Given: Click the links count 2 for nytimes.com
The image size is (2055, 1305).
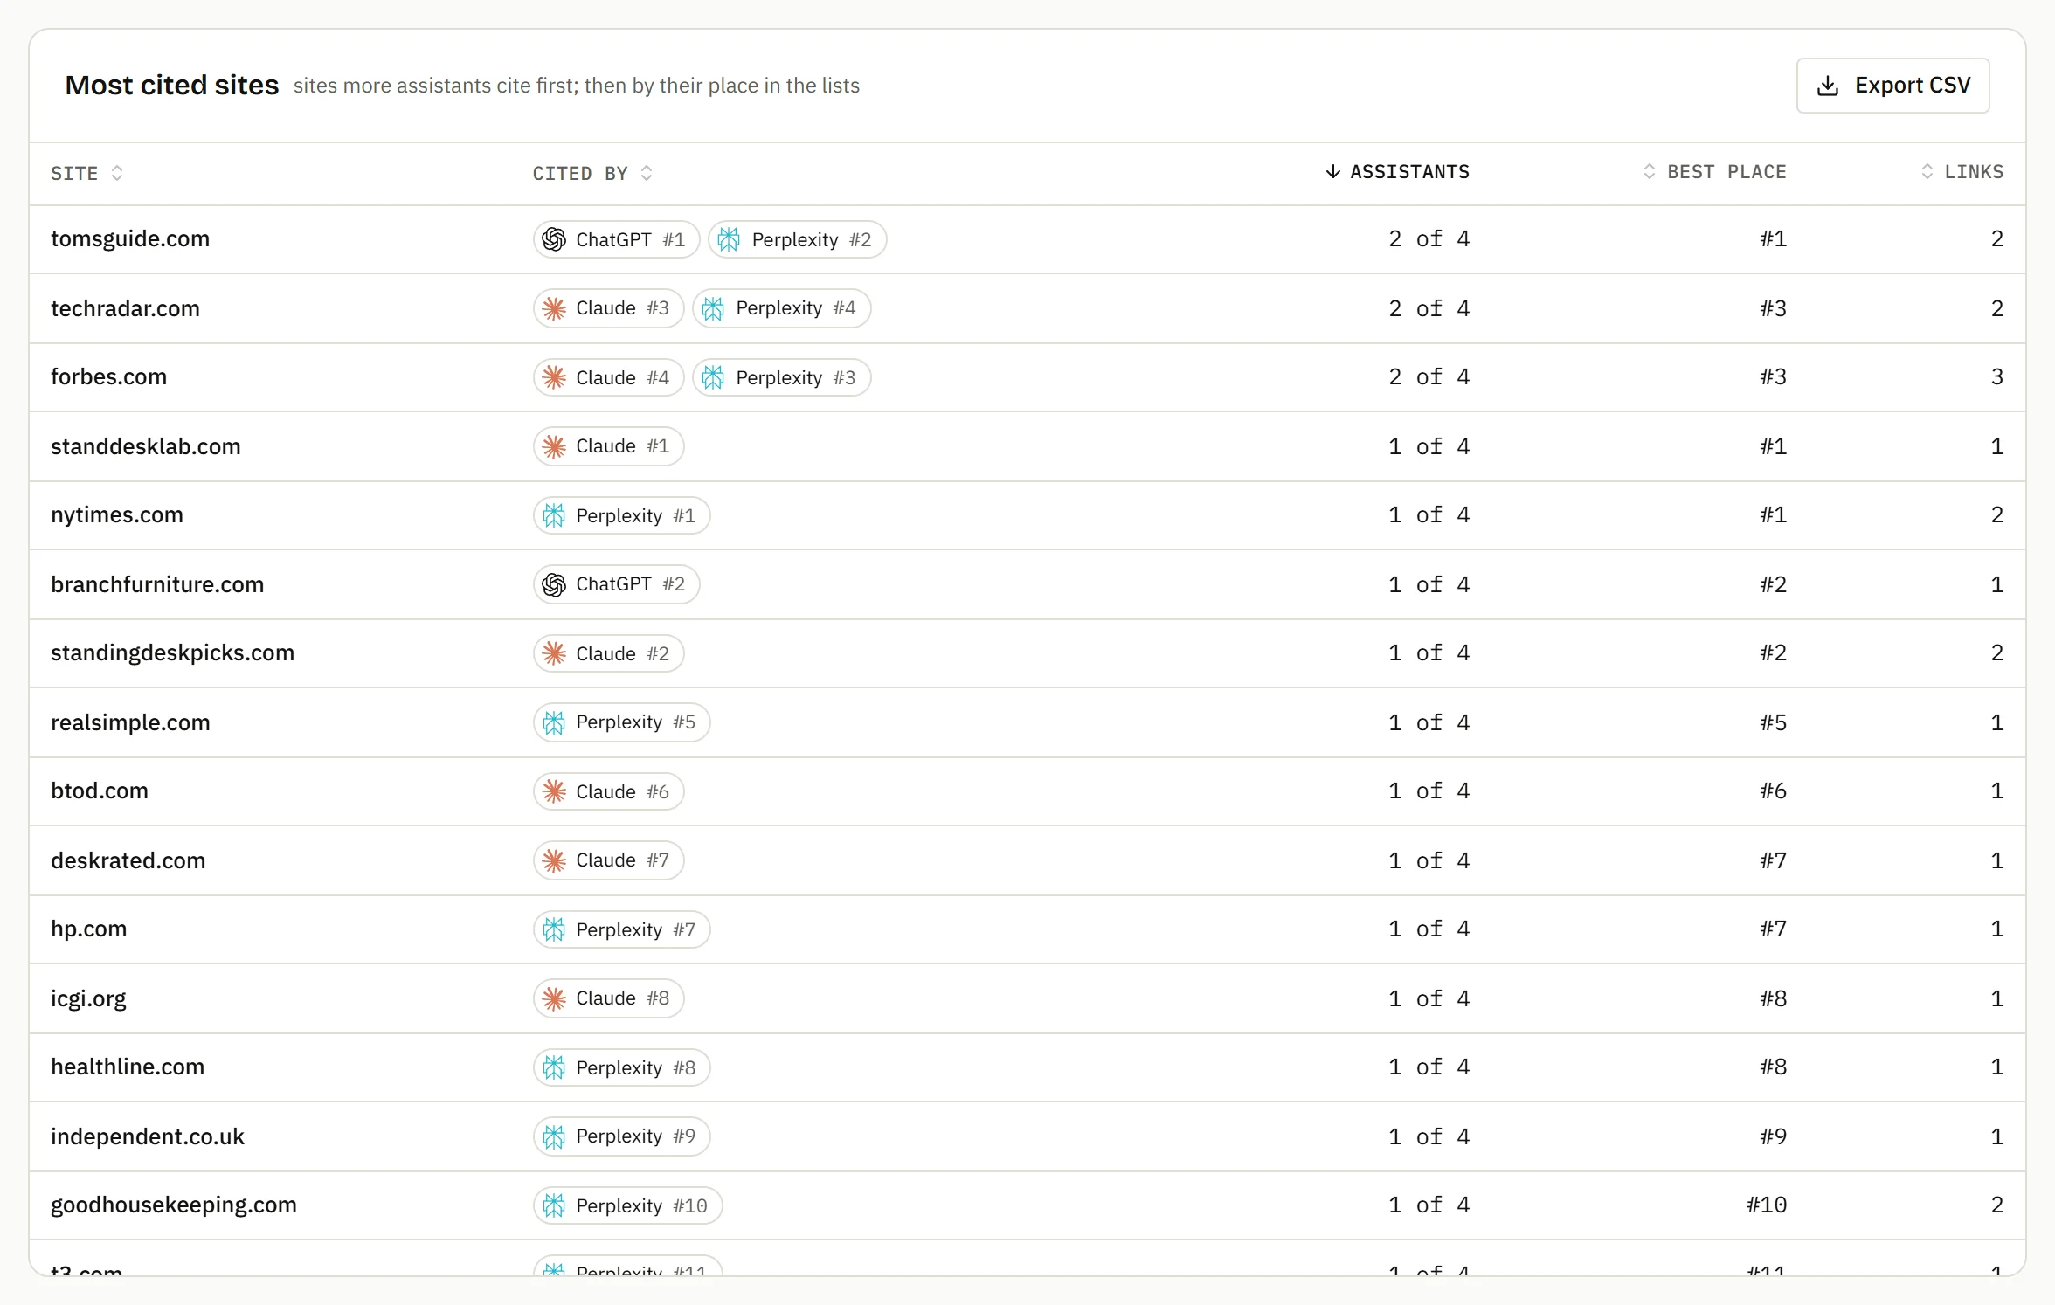Looking at the screenshot, I should pos(1996,514).
